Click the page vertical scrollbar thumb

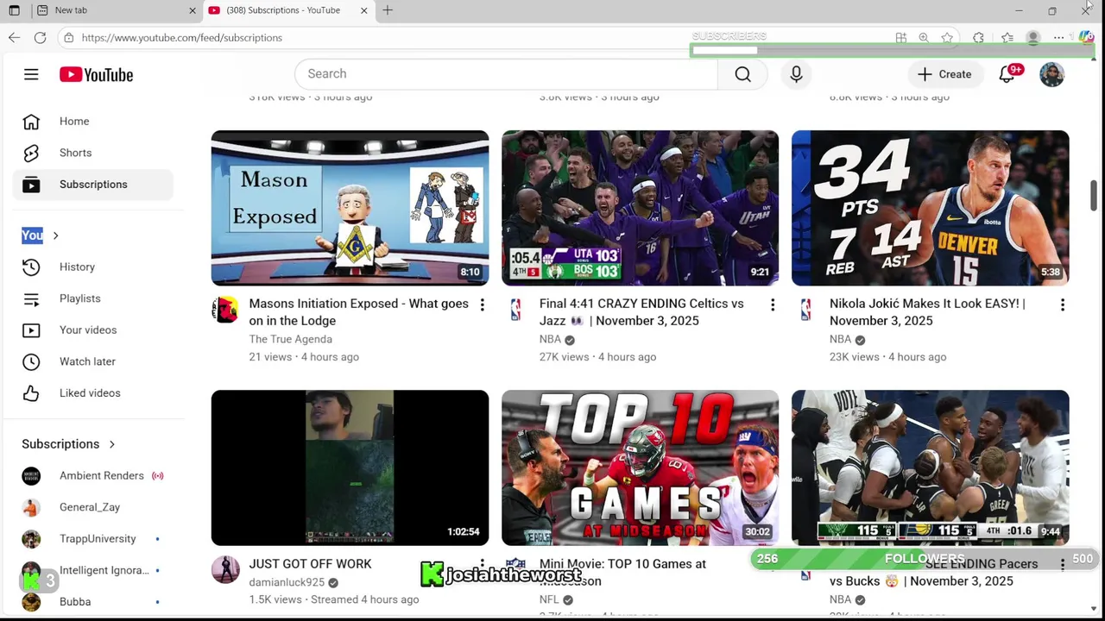1093,196
